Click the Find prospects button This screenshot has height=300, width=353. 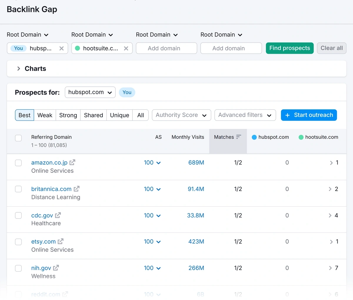(x=289, y=48)
